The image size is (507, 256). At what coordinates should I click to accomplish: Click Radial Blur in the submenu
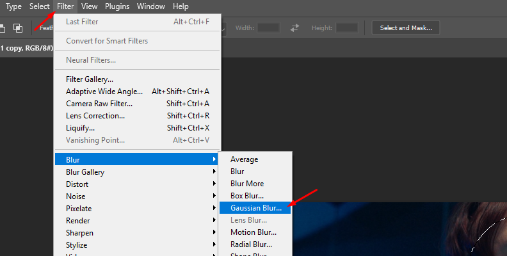251,244
